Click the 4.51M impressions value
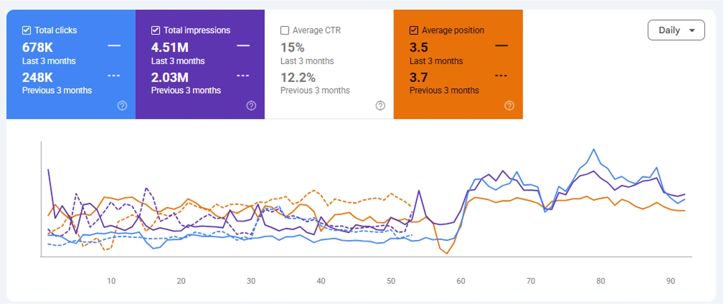This screenshot has height=304, width=723. click(170, 48)
